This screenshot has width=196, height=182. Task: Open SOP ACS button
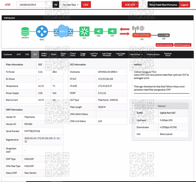pos(130,5)
